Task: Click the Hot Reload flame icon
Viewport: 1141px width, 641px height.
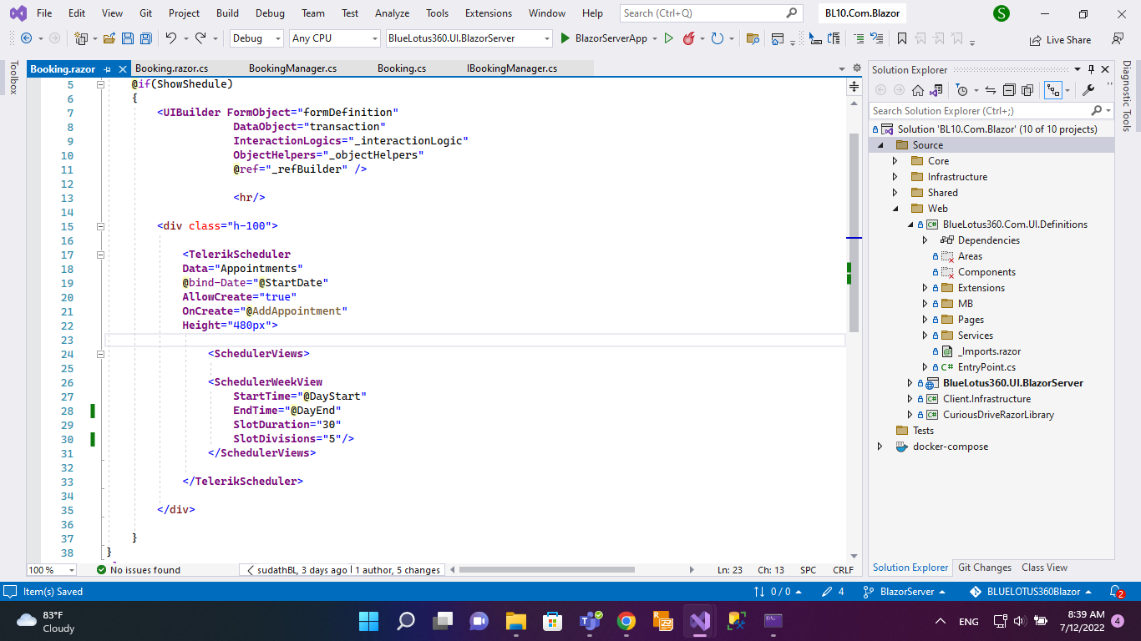Action: [x=689, y=38]
